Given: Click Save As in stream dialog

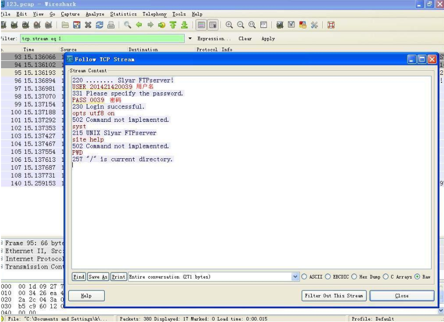Looking at the screenshot, I should click(x=98, y=277).
